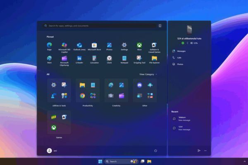The width and height of the screenshot is (248, 165).
Task: Open Microsoft Clipchamp
Action: coord(64,61)
